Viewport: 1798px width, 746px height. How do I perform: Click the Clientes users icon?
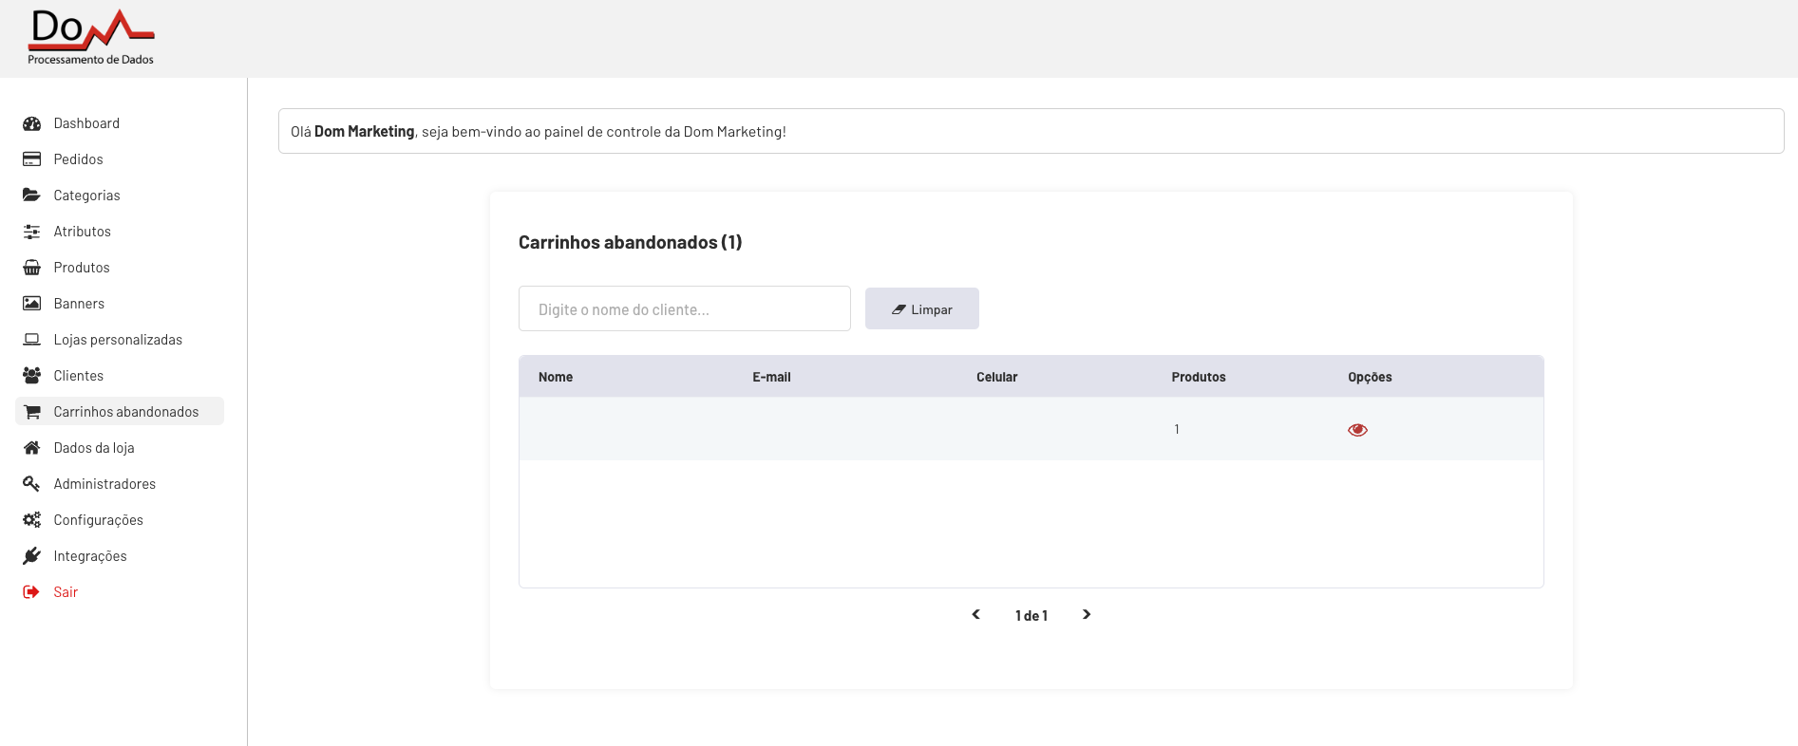pyautogui.click(x=32, y=376)
